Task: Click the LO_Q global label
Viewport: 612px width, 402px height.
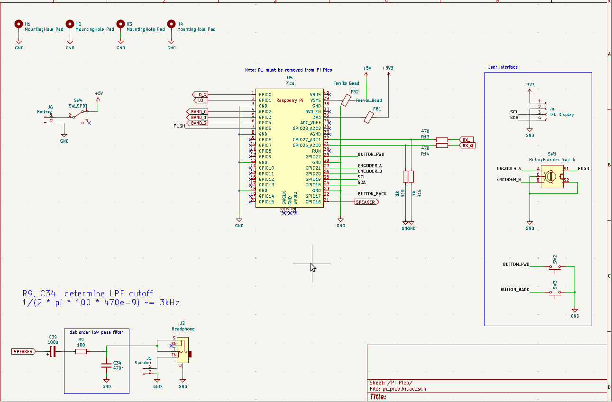Action: [x=201, y=94]
